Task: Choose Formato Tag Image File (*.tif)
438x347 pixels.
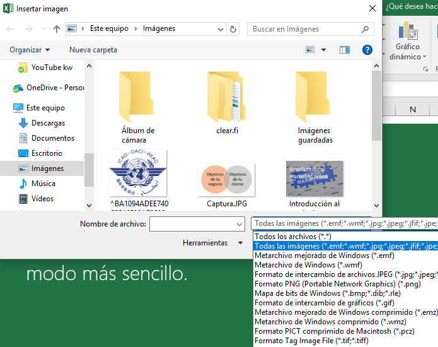Action: click(345, 341)
